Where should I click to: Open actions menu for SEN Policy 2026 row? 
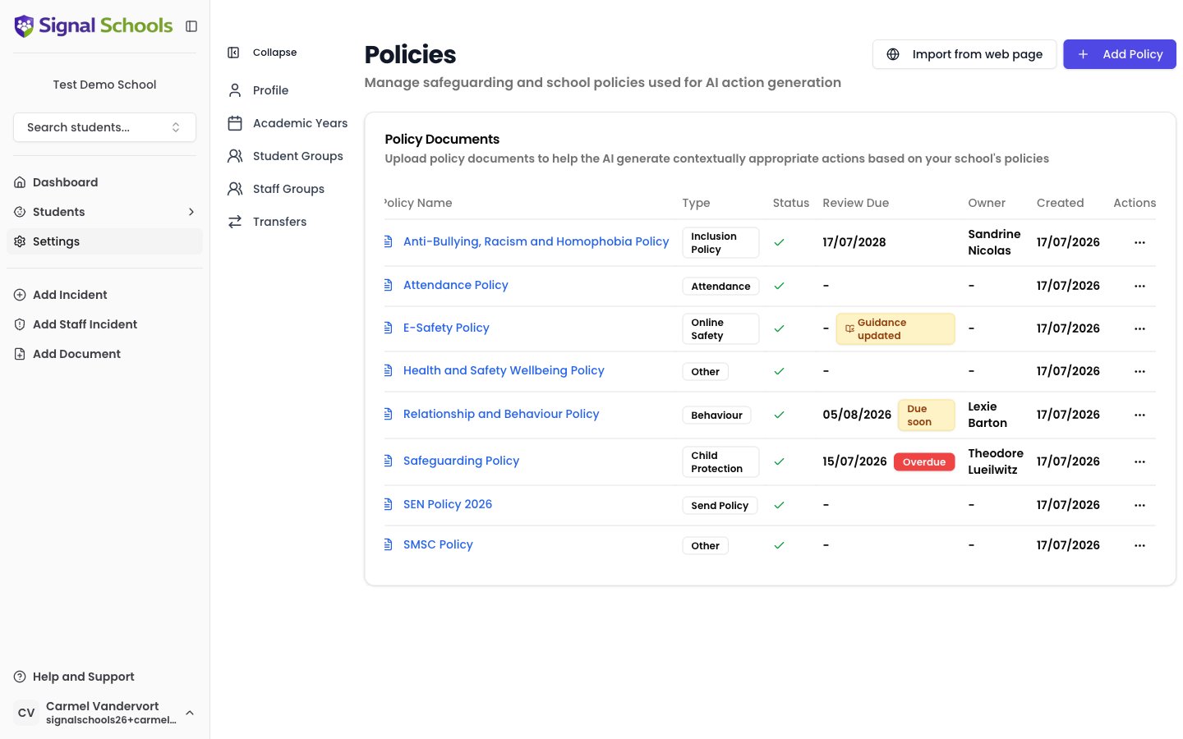[1139, 505]
